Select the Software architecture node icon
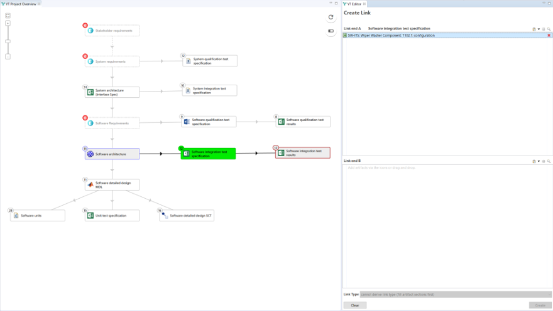Viewport: 553px width, 311px height. click(x=90, y=154)
